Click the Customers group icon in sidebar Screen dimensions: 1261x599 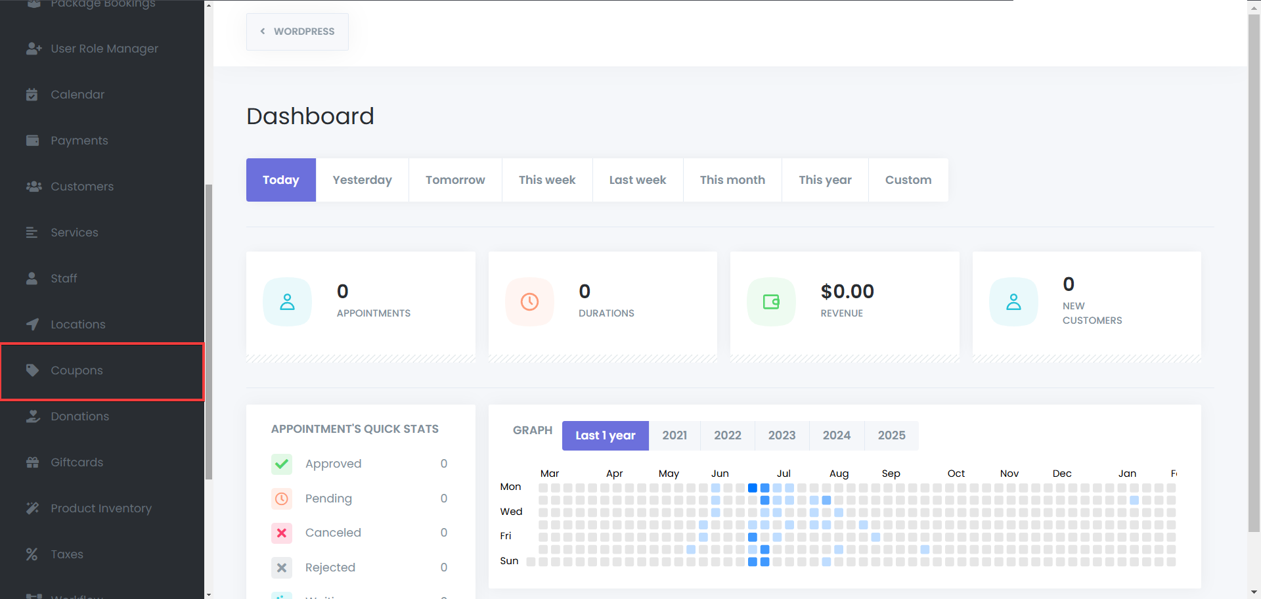(x=33, y=187)
